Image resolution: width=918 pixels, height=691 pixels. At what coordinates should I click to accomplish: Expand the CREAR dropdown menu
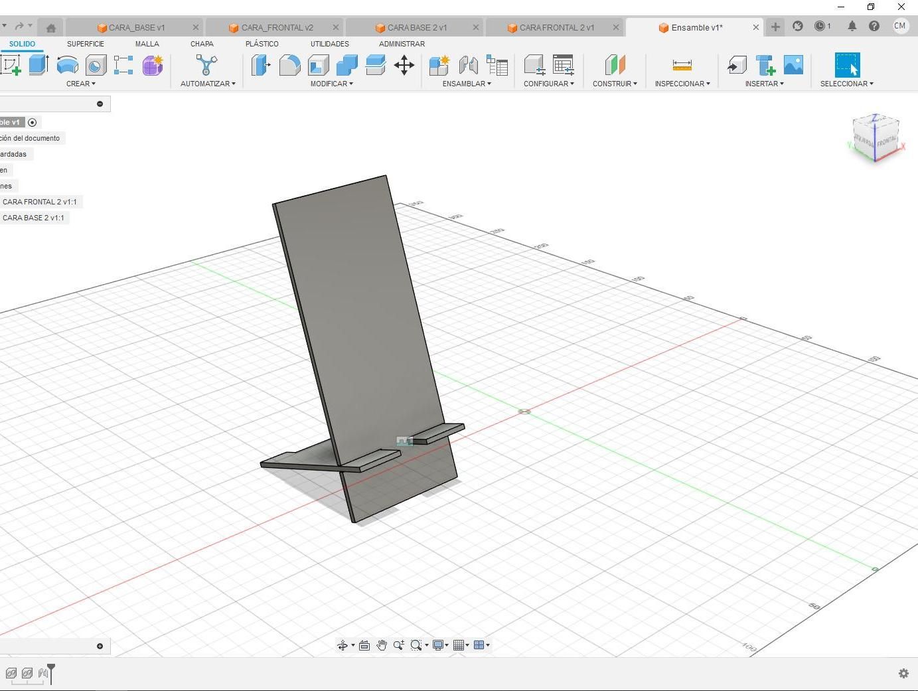(x=81, y=84)
